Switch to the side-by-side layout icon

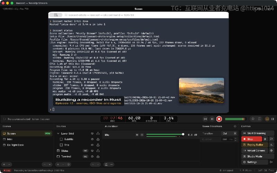[x=272, y=119]
